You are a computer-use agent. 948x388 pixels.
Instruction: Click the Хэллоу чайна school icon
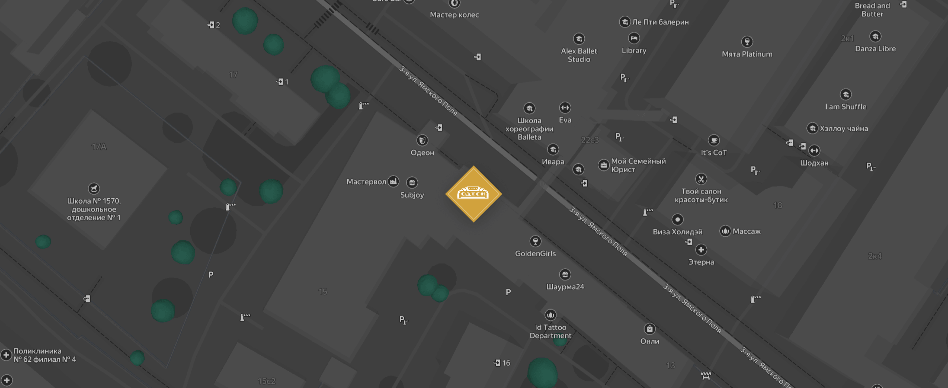point(812,128)
